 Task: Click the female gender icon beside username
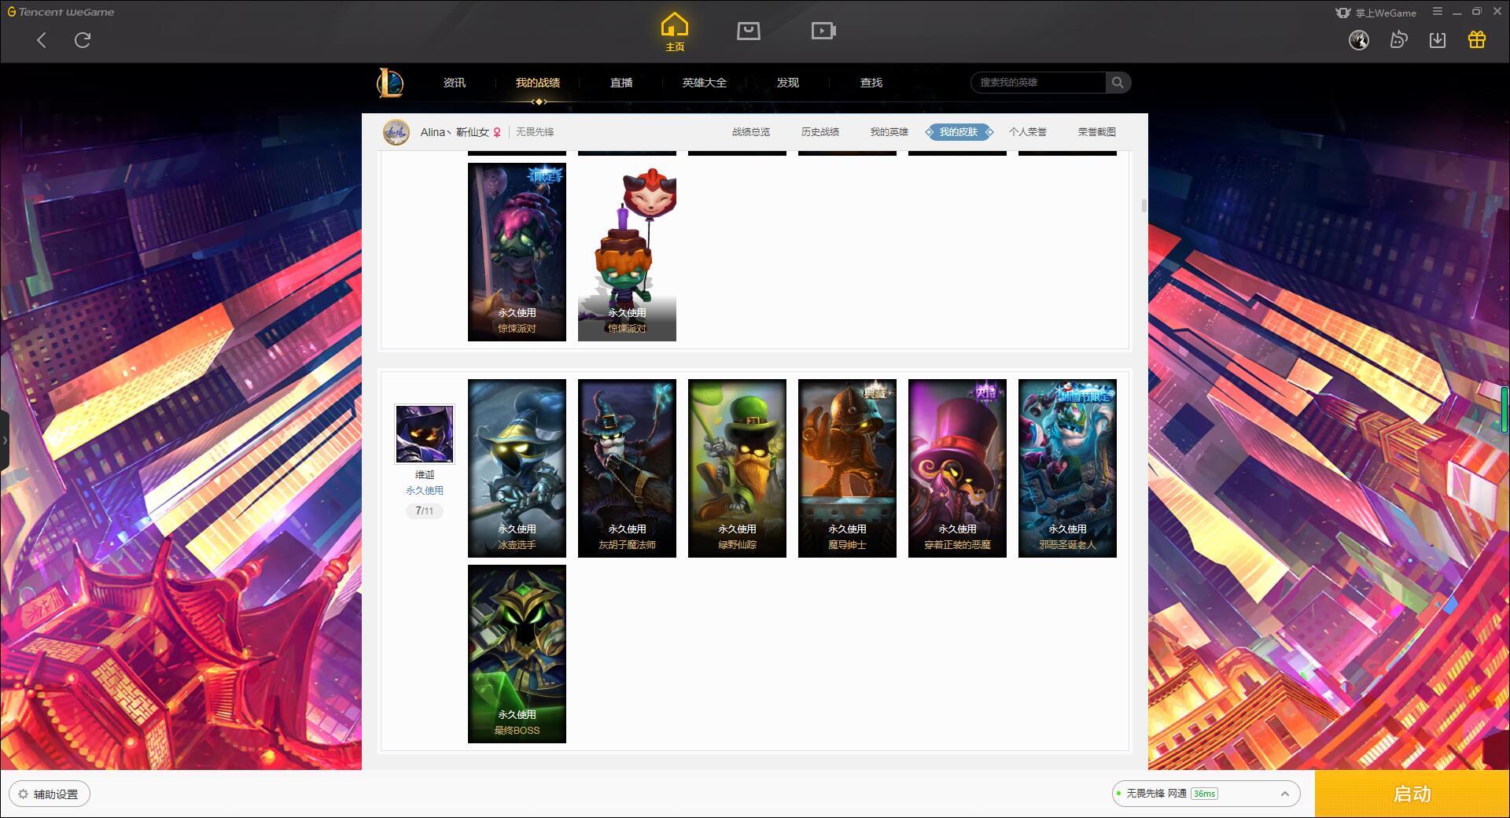(497, 132)
